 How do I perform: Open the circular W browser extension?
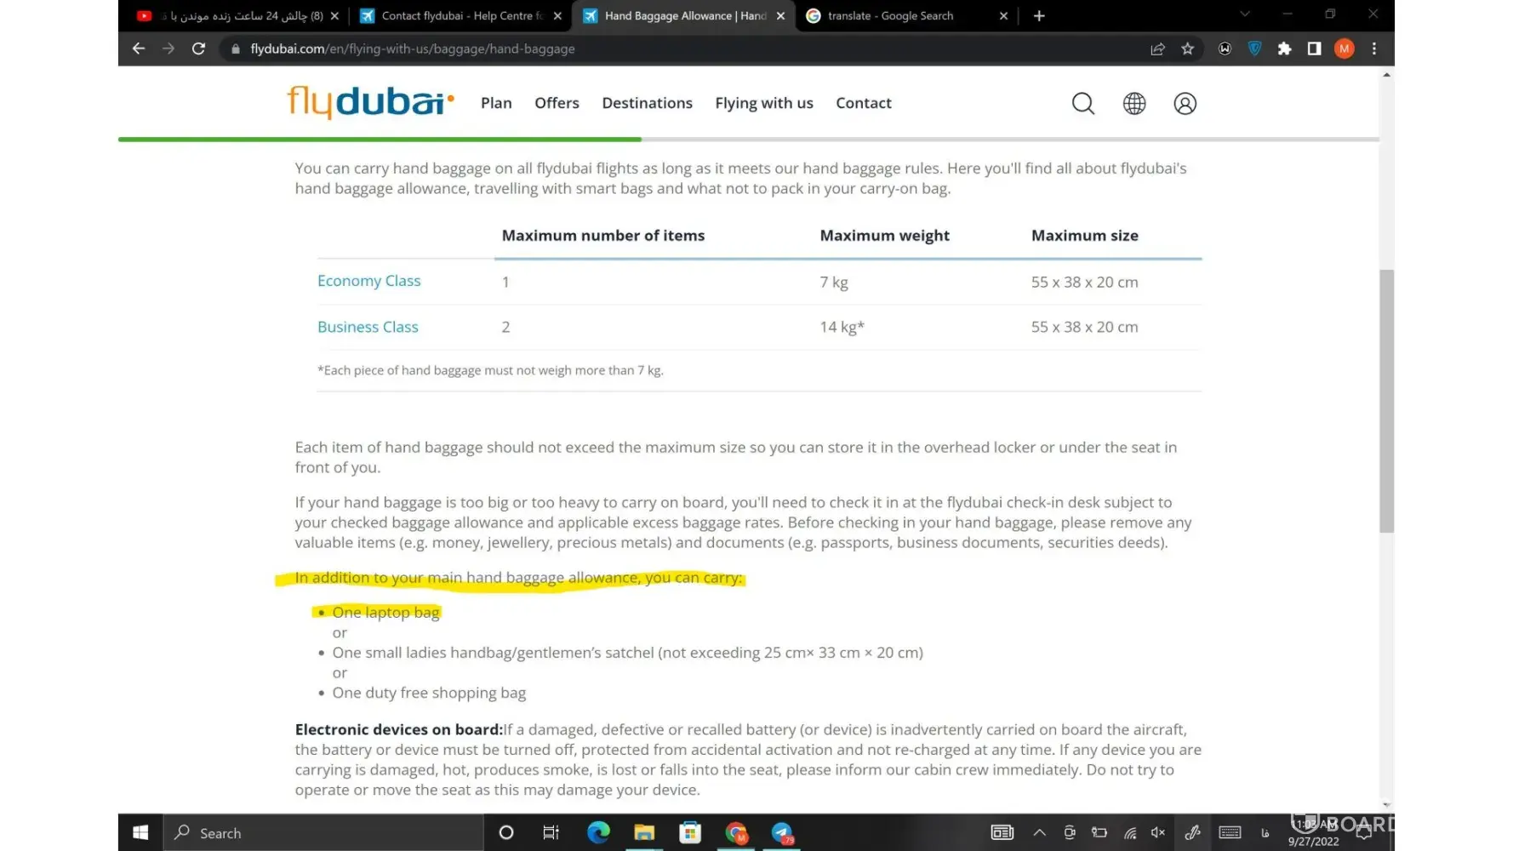(x=1225, y=49)
